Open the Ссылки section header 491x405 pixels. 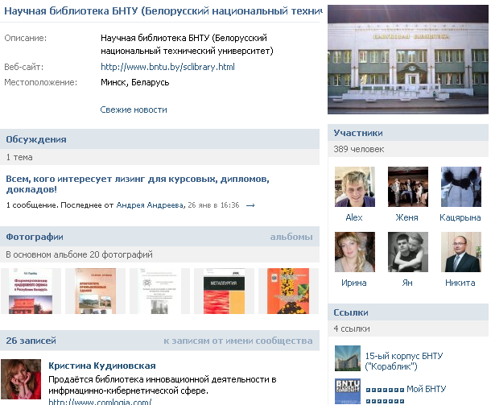click(408, 312)
